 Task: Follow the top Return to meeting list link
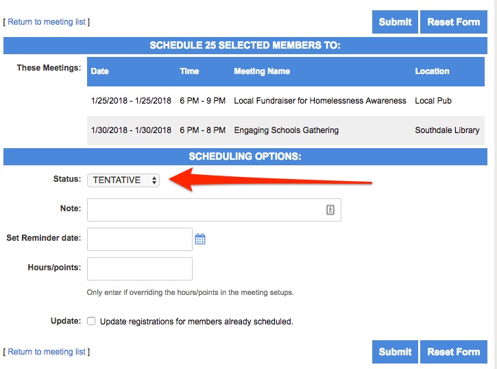(47, 22)
